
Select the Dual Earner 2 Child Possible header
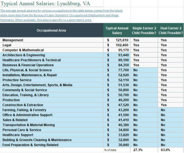pyautogui.click(x=171, y=30)
